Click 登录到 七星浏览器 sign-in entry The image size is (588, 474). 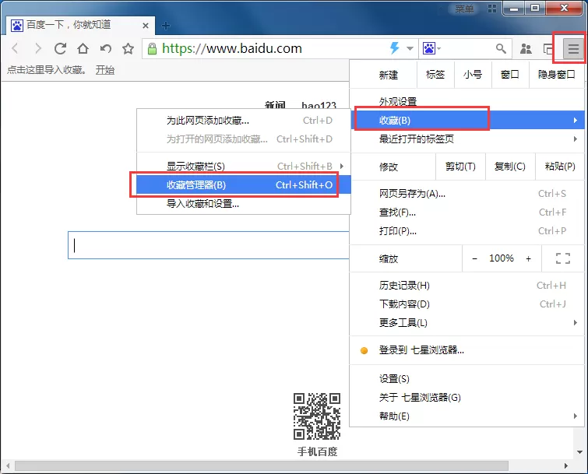467,350
